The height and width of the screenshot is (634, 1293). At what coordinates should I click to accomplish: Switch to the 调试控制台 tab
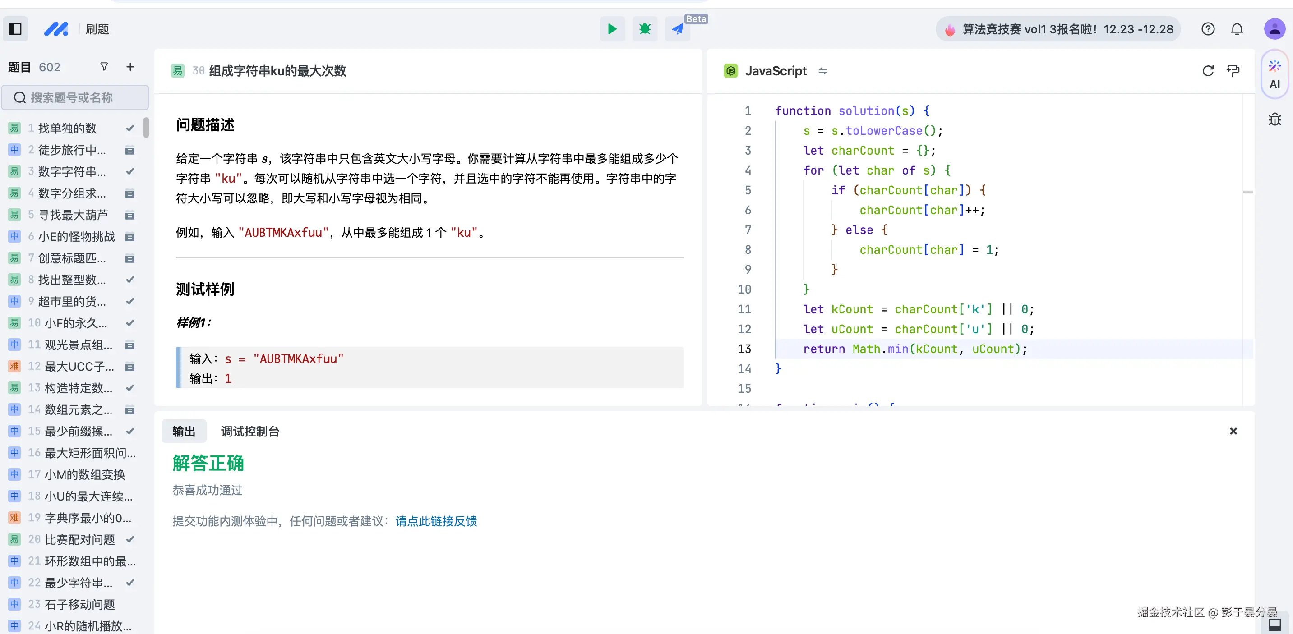249,431
